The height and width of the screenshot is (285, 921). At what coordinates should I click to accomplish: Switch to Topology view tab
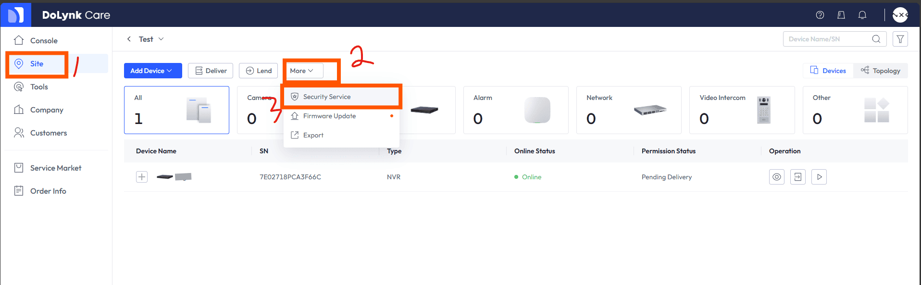pos(881,71)
